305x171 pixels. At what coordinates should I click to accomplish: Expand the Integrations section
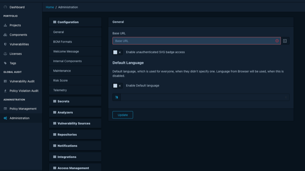[75, 157]
